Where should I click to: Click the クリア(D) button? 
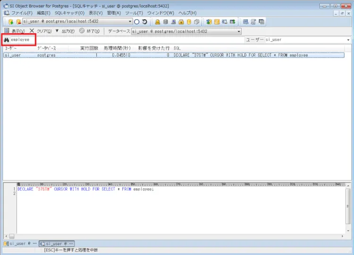coord(41,31)
